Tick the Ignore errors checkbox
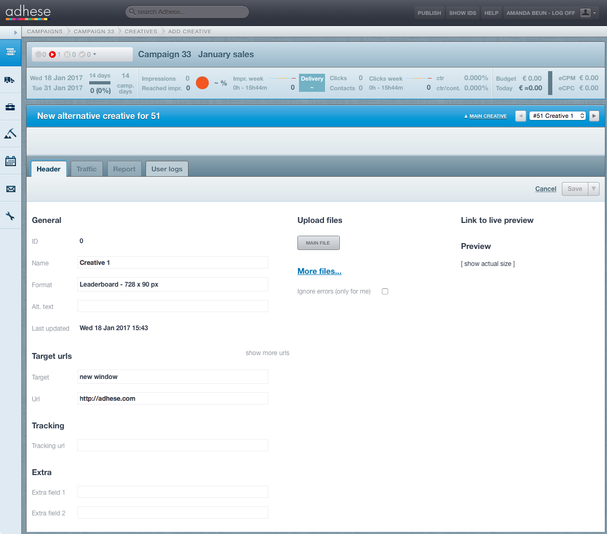This screenshot has width=607, height=534. tap(385, 291)
